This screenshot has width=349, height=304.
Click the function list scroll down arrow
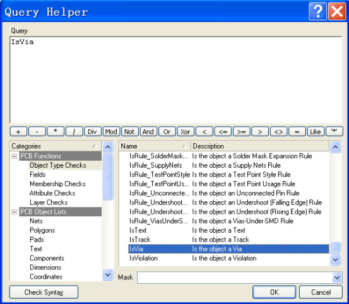click(335, 259)
